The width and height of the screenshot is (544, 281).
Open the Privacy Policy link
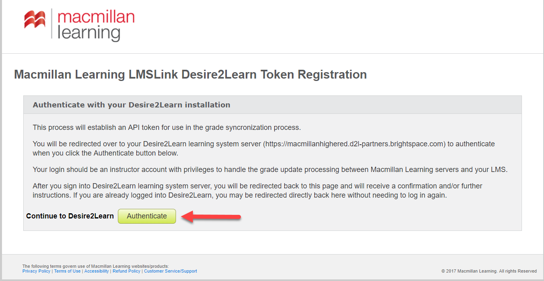[36, 271]
